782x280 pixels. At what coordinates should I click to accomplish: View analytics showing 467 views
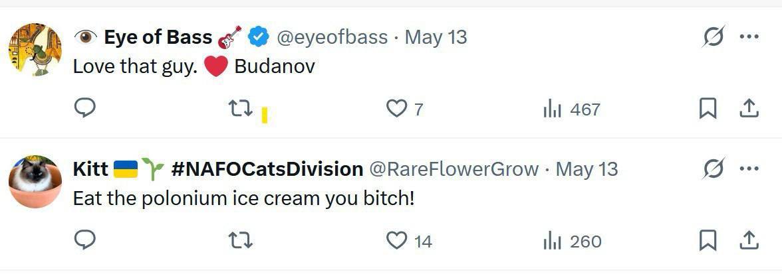coord(553,109)
